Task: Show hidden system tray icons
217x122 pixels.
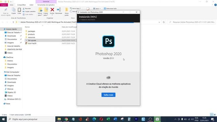Action: (x=175, y=119)
